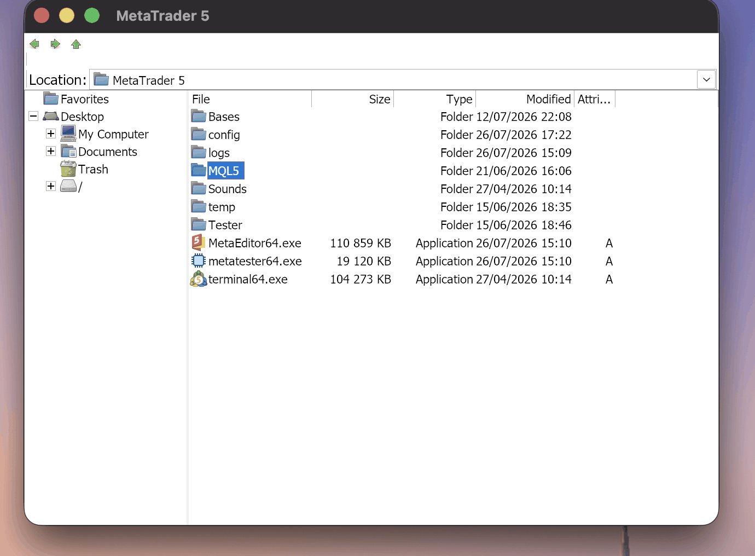Select the config folder name
Screen dimensions: 755x556
coord(224,135)
